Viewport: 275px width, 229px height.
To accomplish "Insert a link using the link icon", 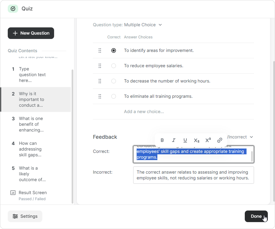I will [219, 140].
